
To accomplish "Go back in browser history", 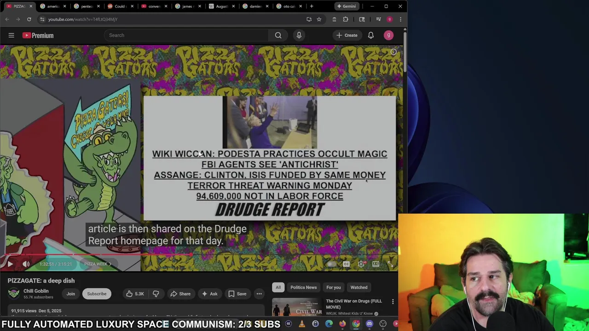I will coord(7,19).
